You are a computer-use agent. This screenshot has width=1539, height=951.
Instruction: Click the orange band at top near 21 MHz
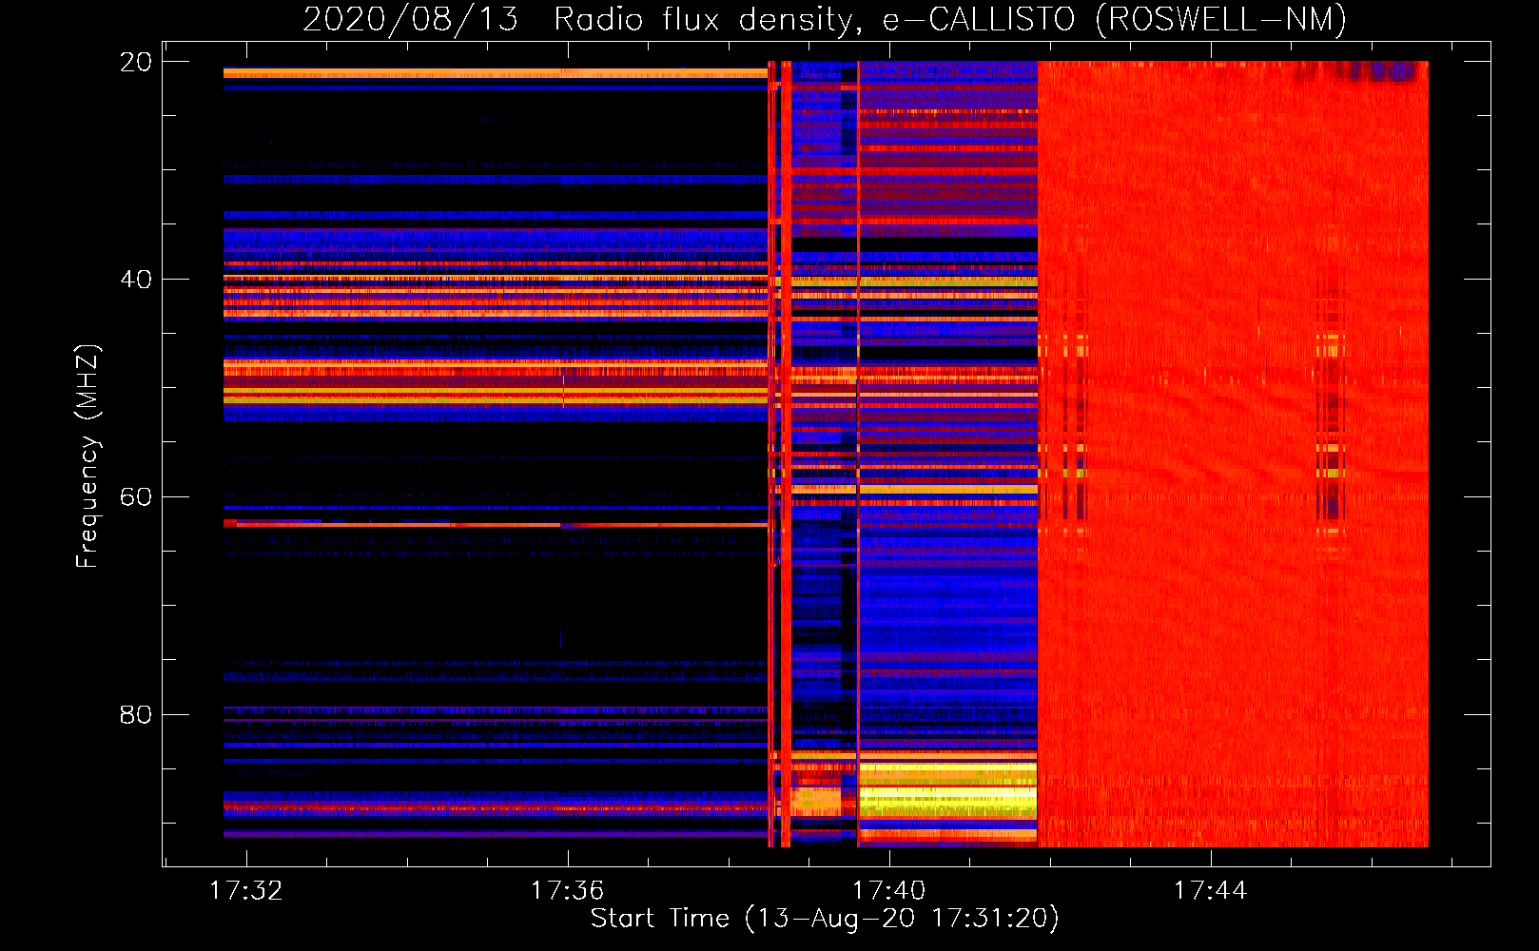click(x=495, y=72)
